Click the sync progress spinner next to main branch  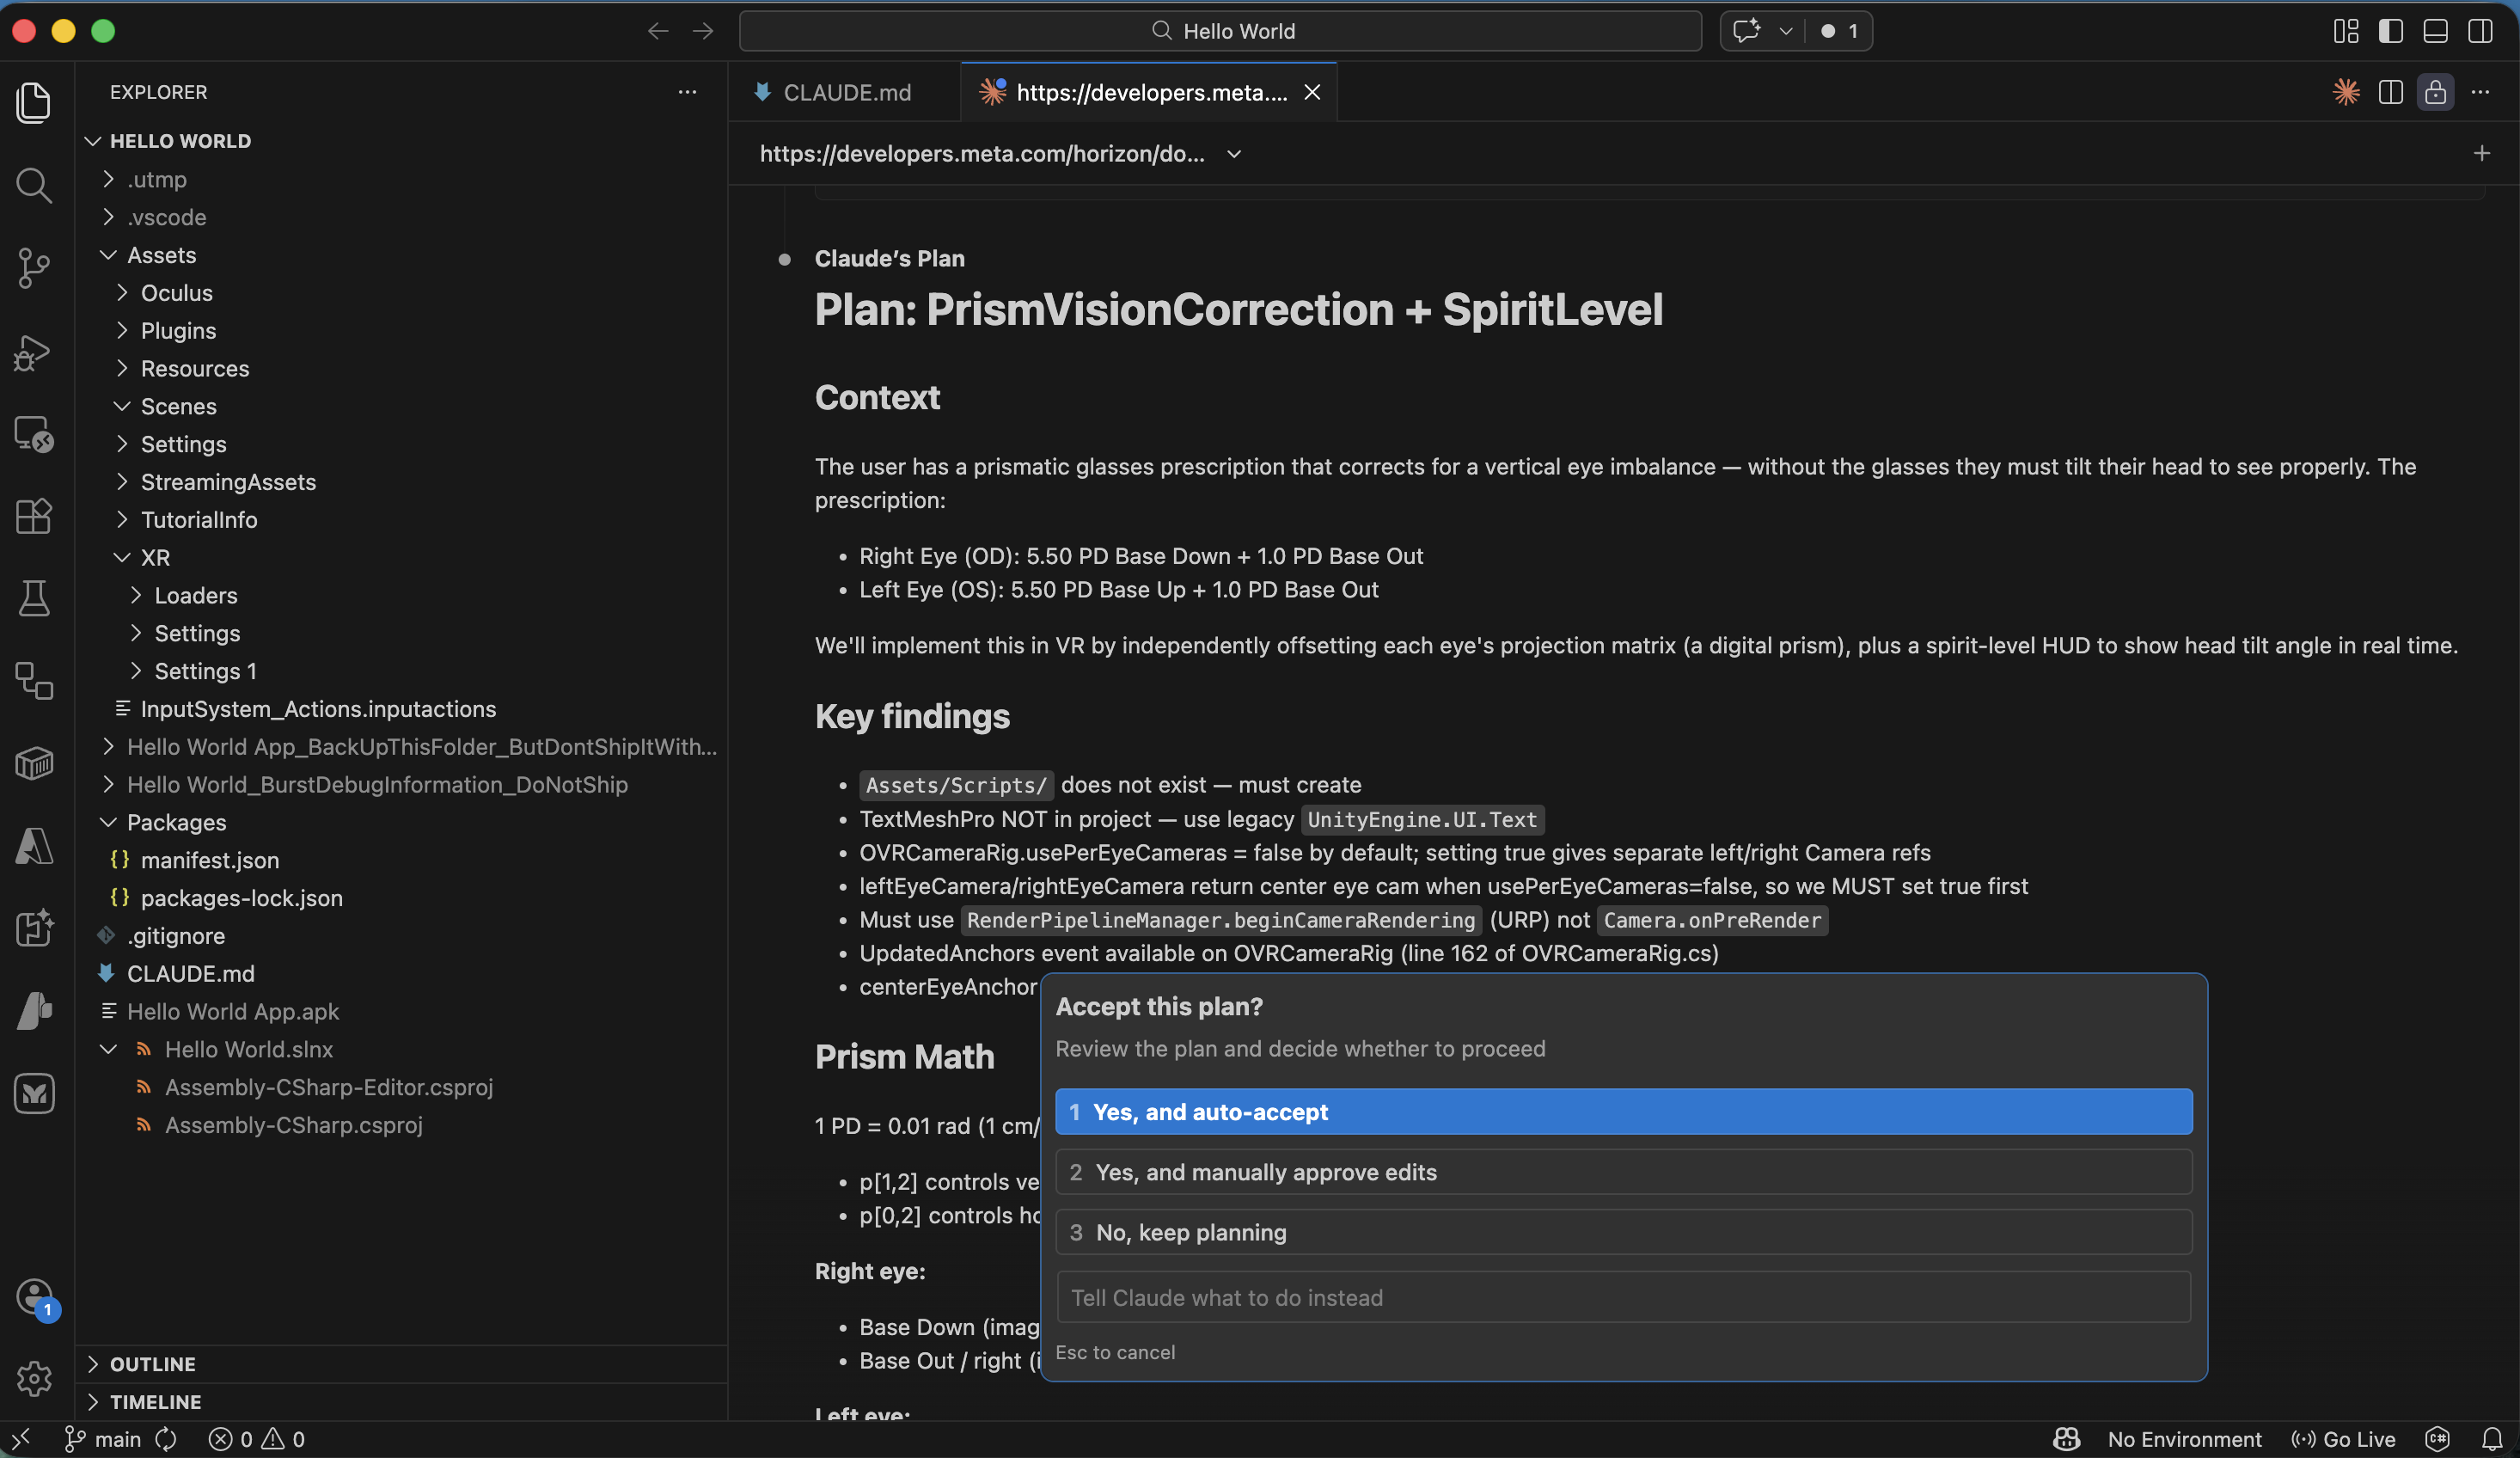[166, 1440]
